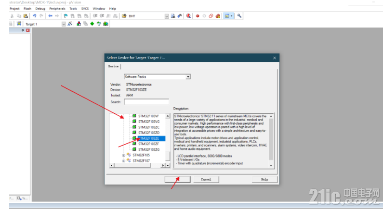Click the Select Software Packs icon
The image size is (383, 209).
(x=99, y=24)
